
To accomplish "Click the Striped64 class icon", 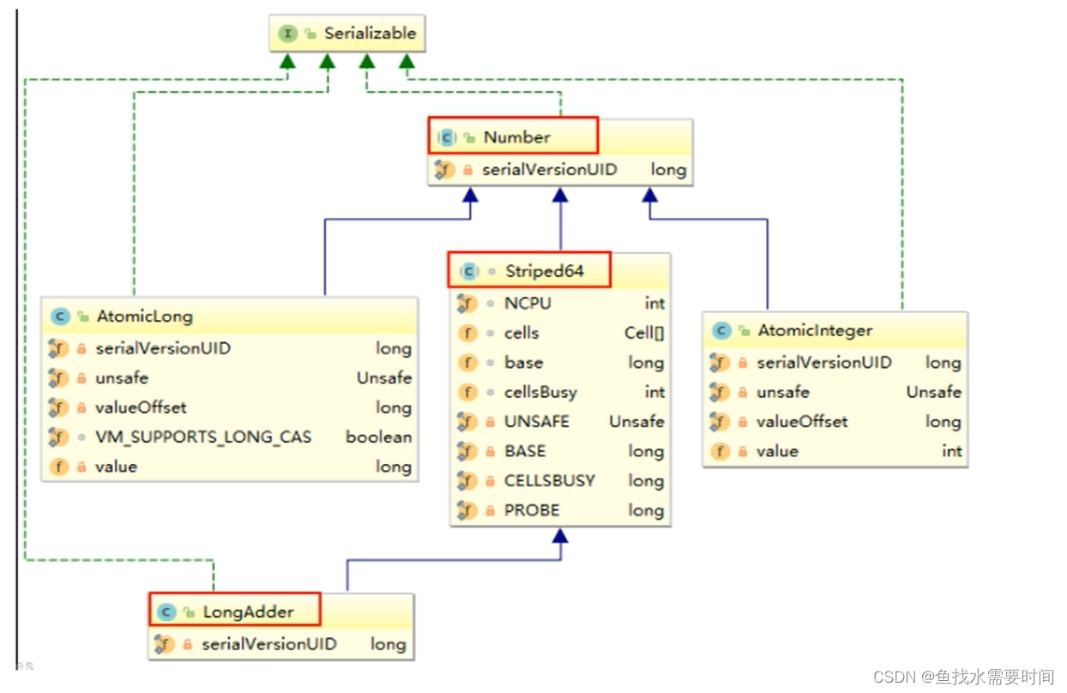I will coord(468,272).
